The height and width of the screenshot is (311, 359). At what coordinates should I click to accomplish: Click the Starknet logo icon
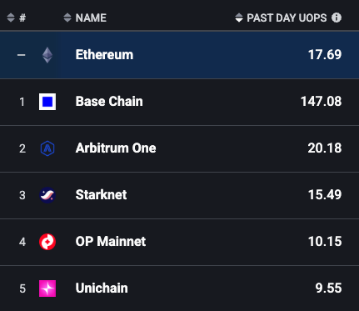point(47,195)
